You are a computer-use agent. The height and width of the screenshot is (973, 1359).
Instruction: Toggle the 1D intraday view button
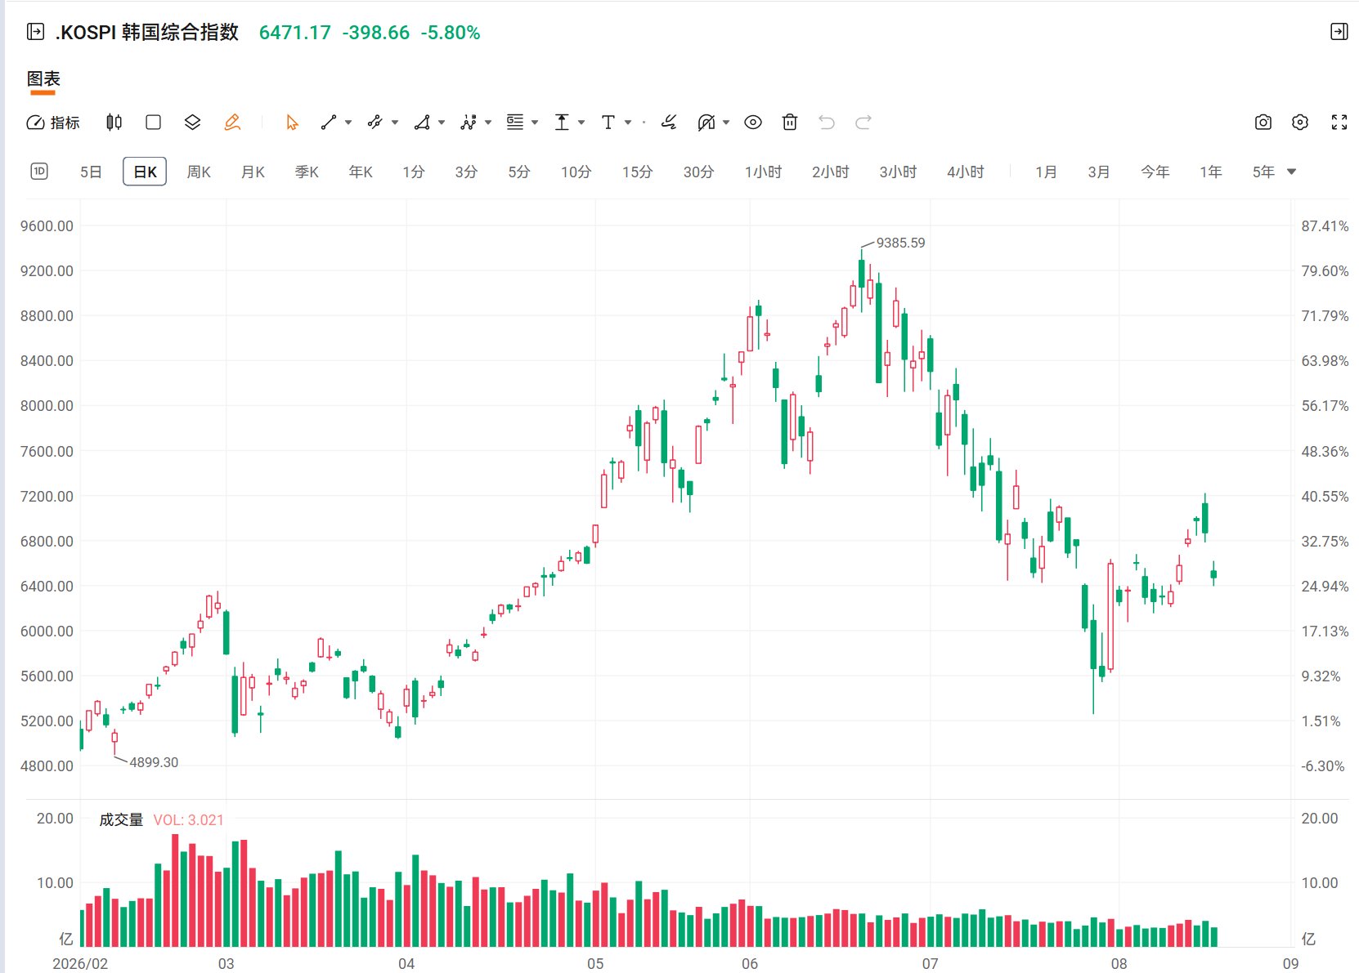point(39,172)
